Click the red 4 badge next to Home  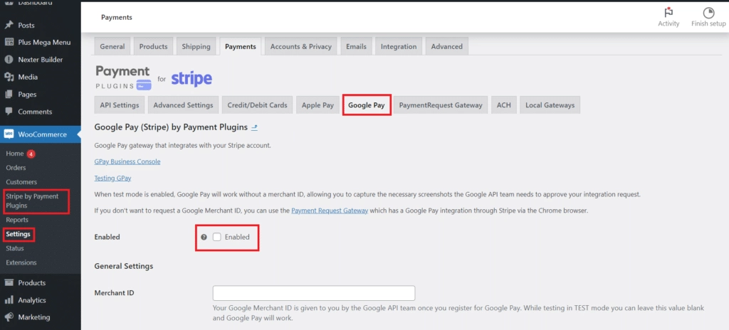click(31, 154)
